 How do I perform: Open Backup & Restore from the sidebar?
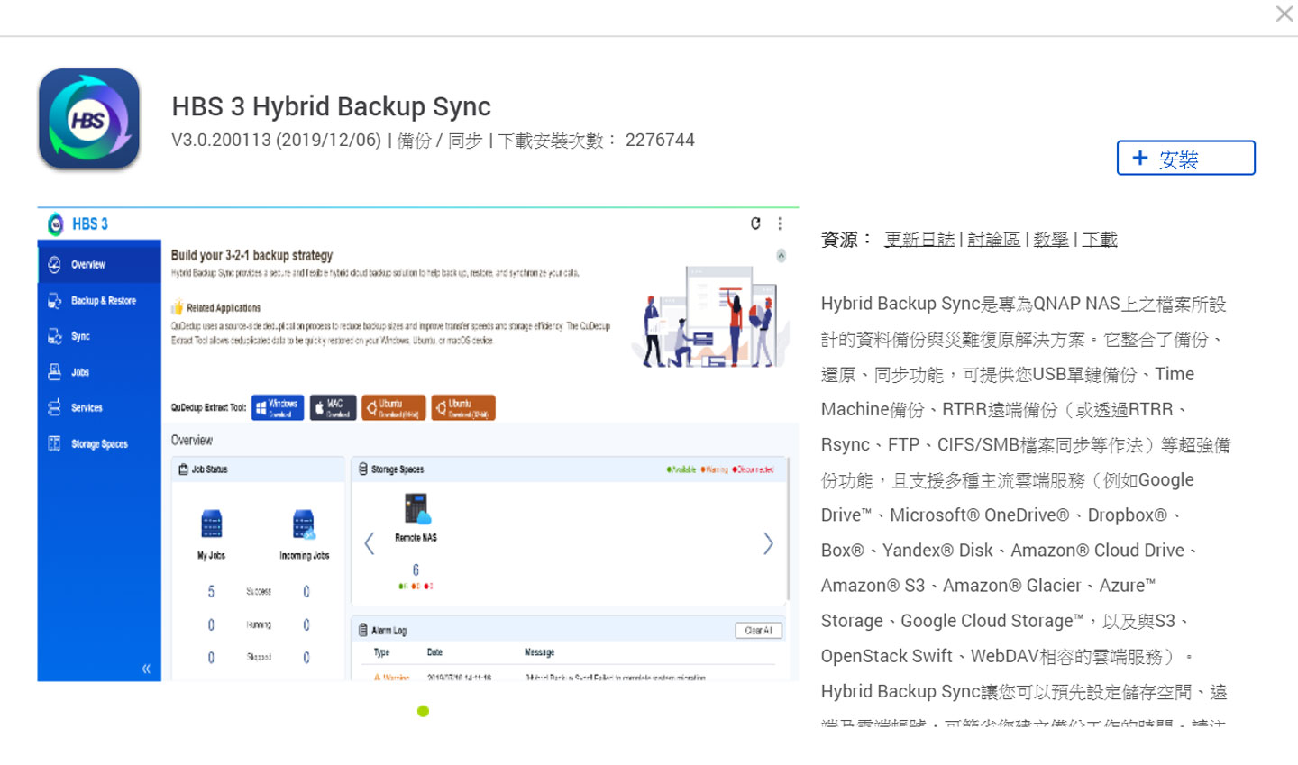coord(56,300)
